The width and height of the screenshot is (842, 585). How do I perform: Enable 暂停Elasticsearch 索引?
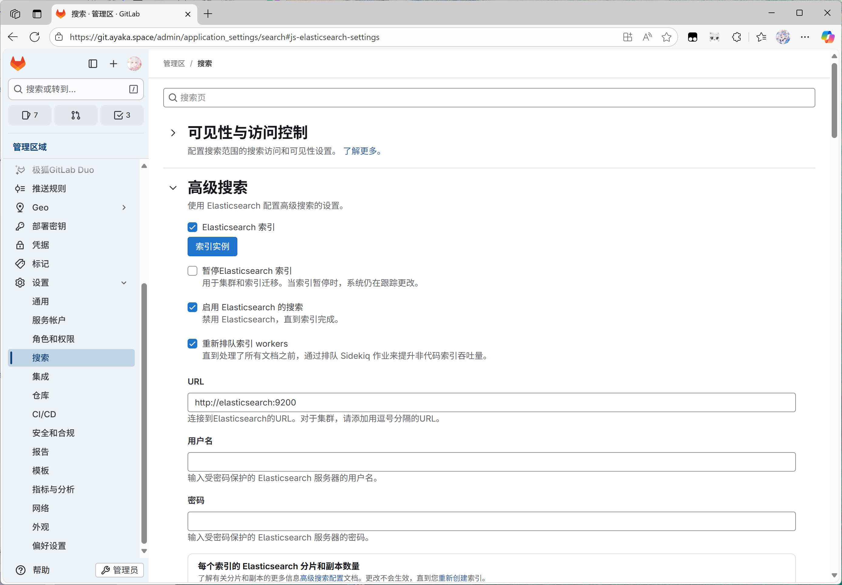click(192, 271)
